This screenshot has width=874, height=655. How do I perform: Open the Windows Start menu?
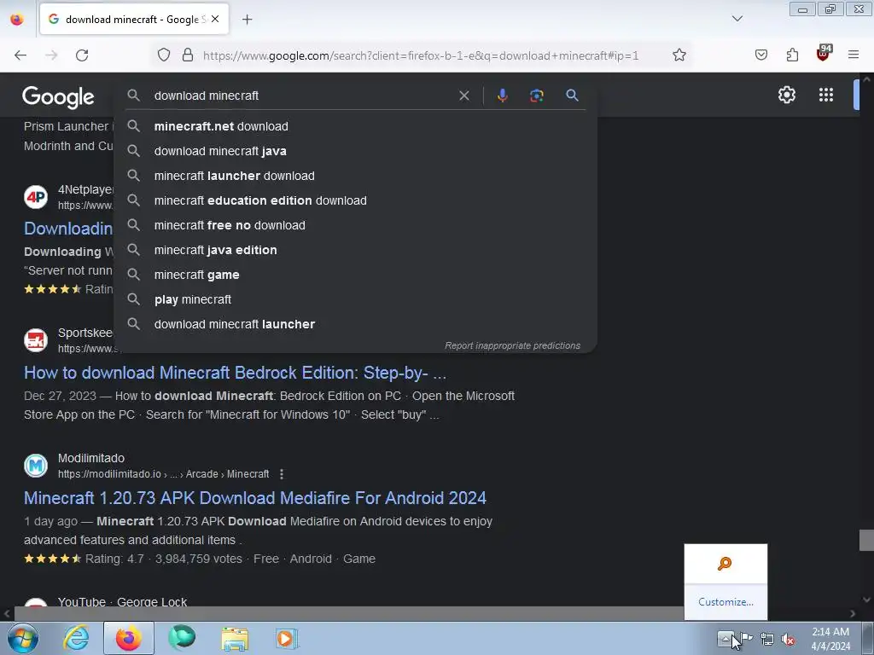22,638
